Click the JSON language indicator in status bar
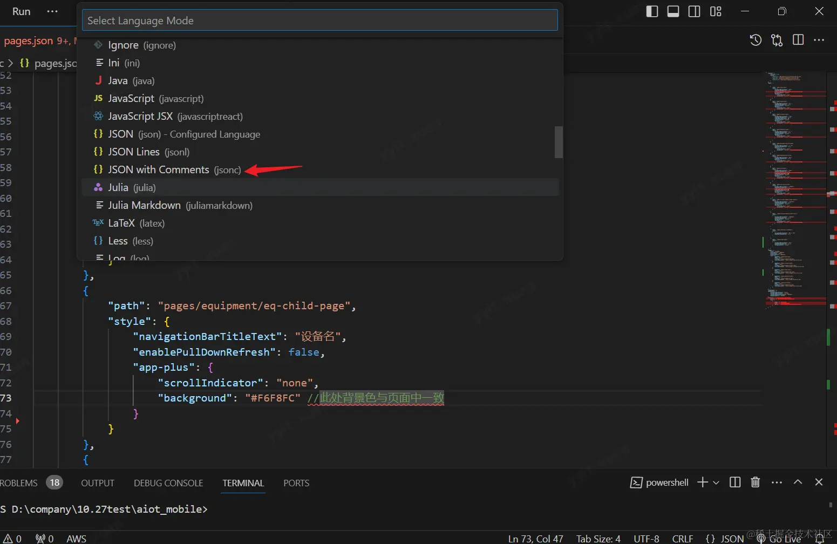 [x=732, y=538]
